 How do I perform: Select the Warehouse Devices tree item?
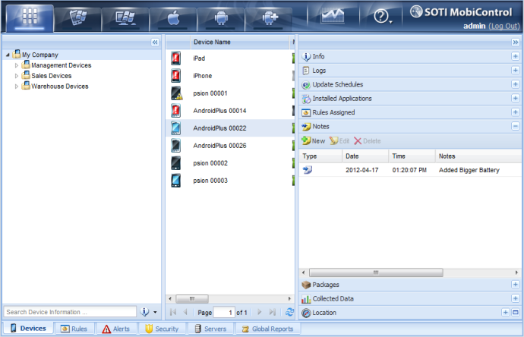click(x=60, y=87)
